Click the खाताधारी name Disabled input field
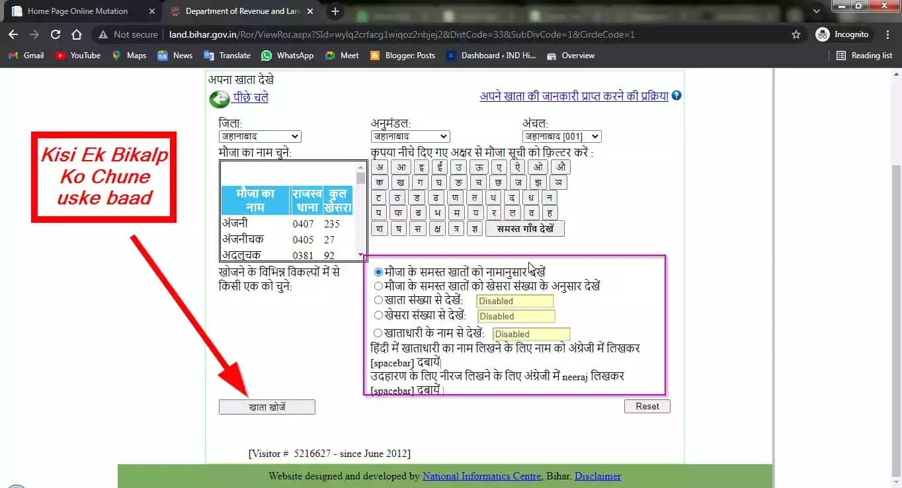The height and width of the screenshot is (488, 902). (x=531, y=334)
